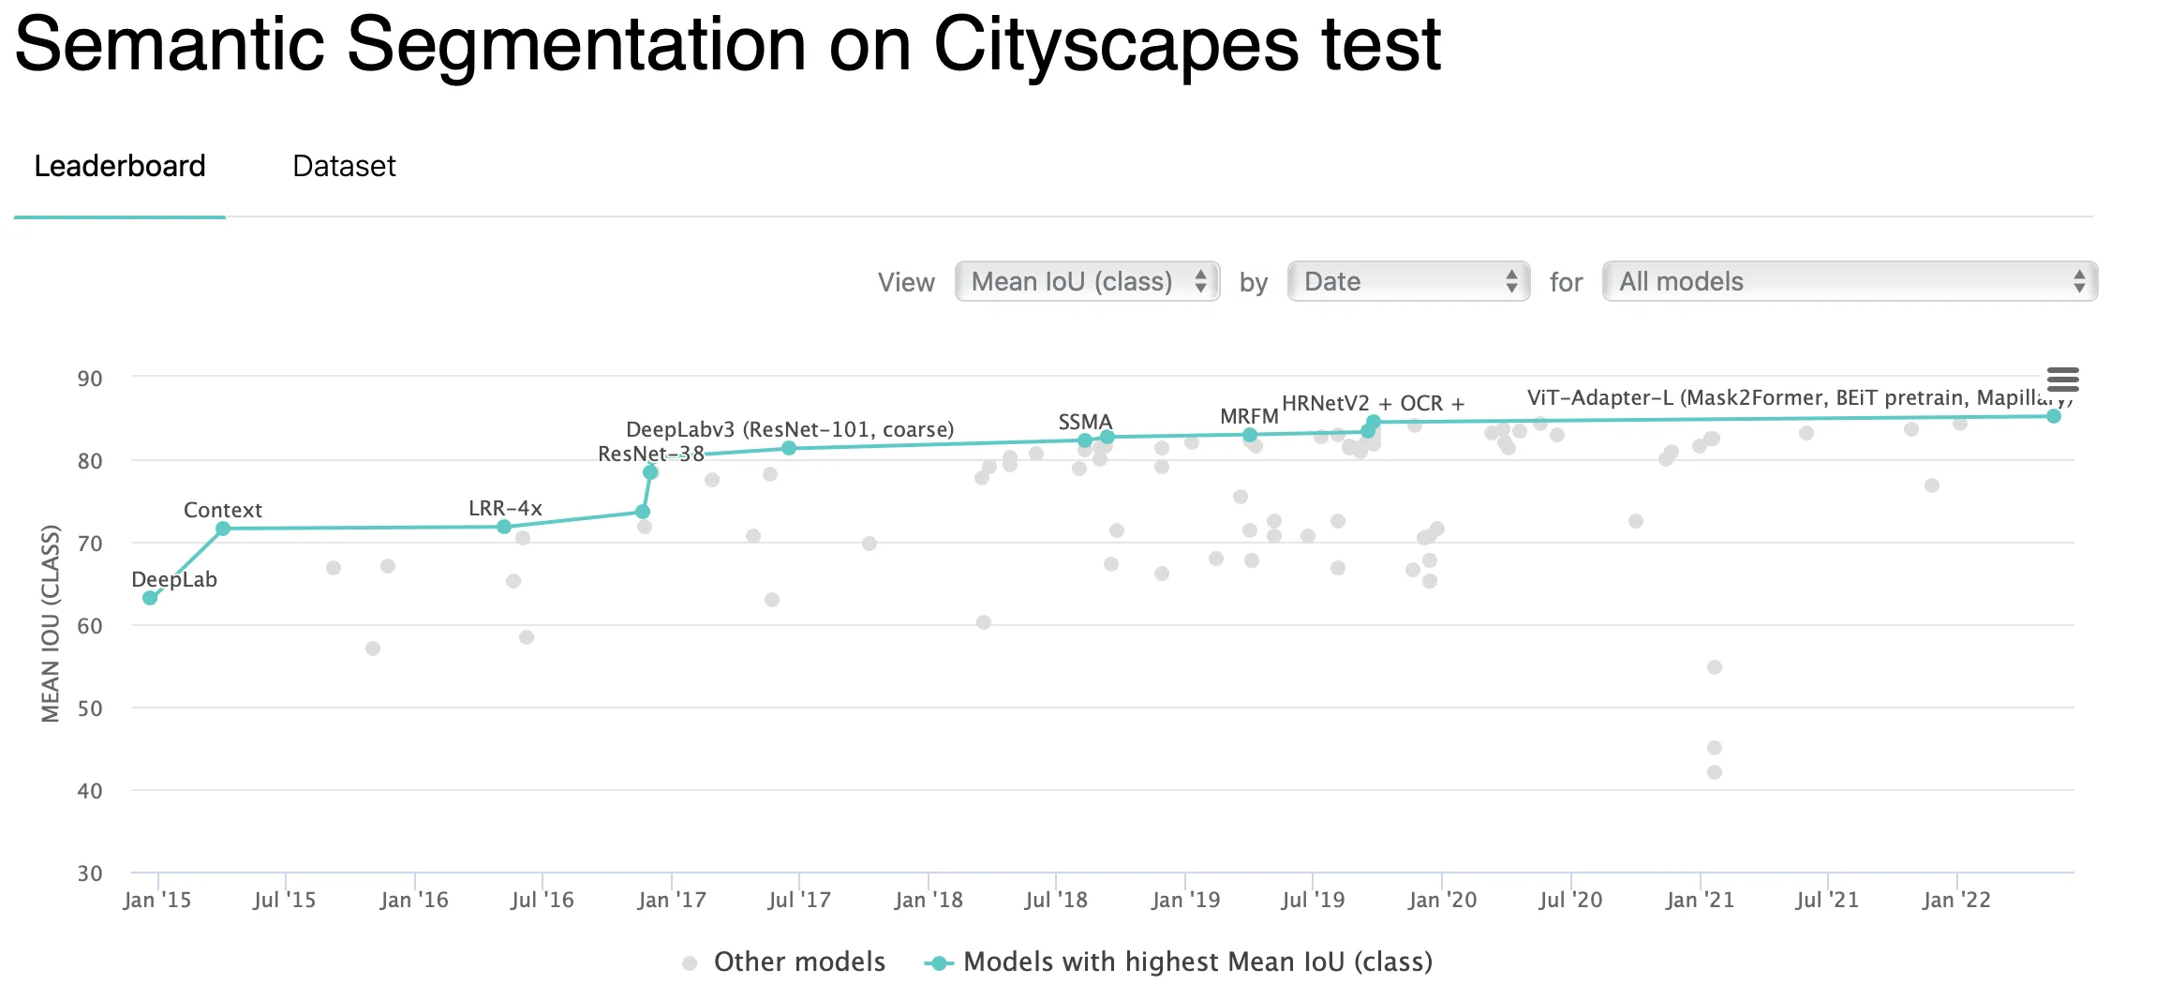The height and width of the screenshot is (999, 2170).
Task: Click the DeepLab data point
Action: pyautogui.click(x=150, y=598)
